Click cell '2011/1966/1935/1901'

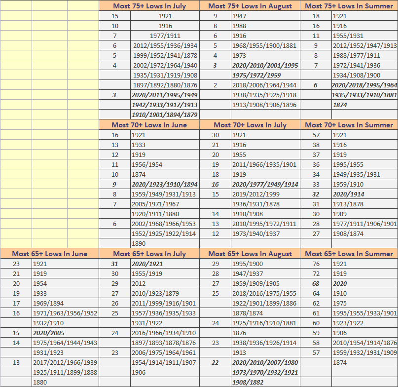point(265,165)
